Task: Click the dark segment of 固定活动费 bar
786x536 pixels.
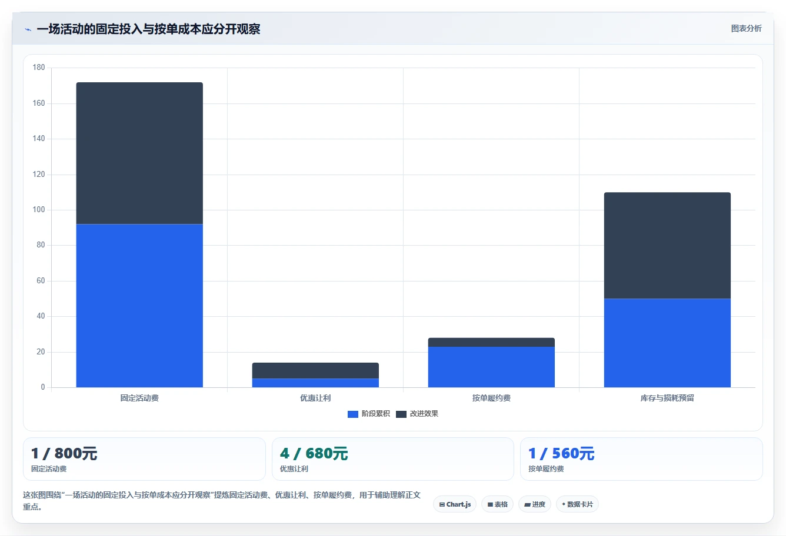Action: 139,153
